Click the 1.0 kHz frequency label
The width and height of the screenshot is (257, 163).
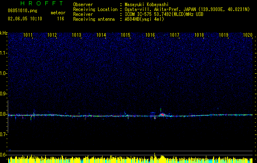pos(3,73)
